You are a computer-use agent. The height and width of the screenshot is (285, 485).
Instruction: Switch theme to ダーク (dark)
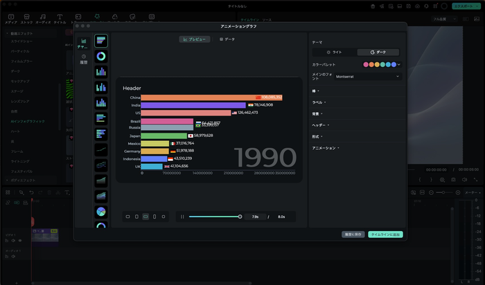(x=379, y=52)
